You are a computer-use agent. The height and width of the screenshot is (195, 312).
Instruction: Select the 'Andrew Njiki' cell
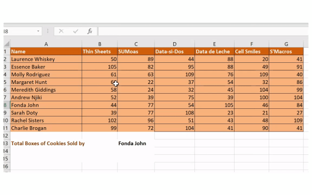tap(46, 97)
